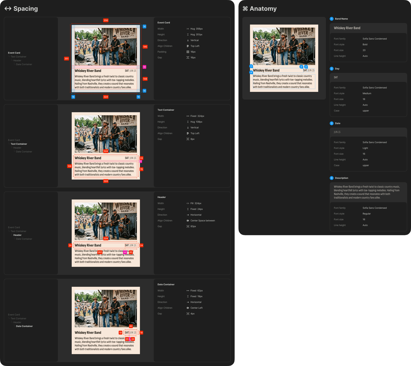The image size is (411, 366).
Task: Click the blue badge 1 beside Band Name heading
Action: point(332,19)
